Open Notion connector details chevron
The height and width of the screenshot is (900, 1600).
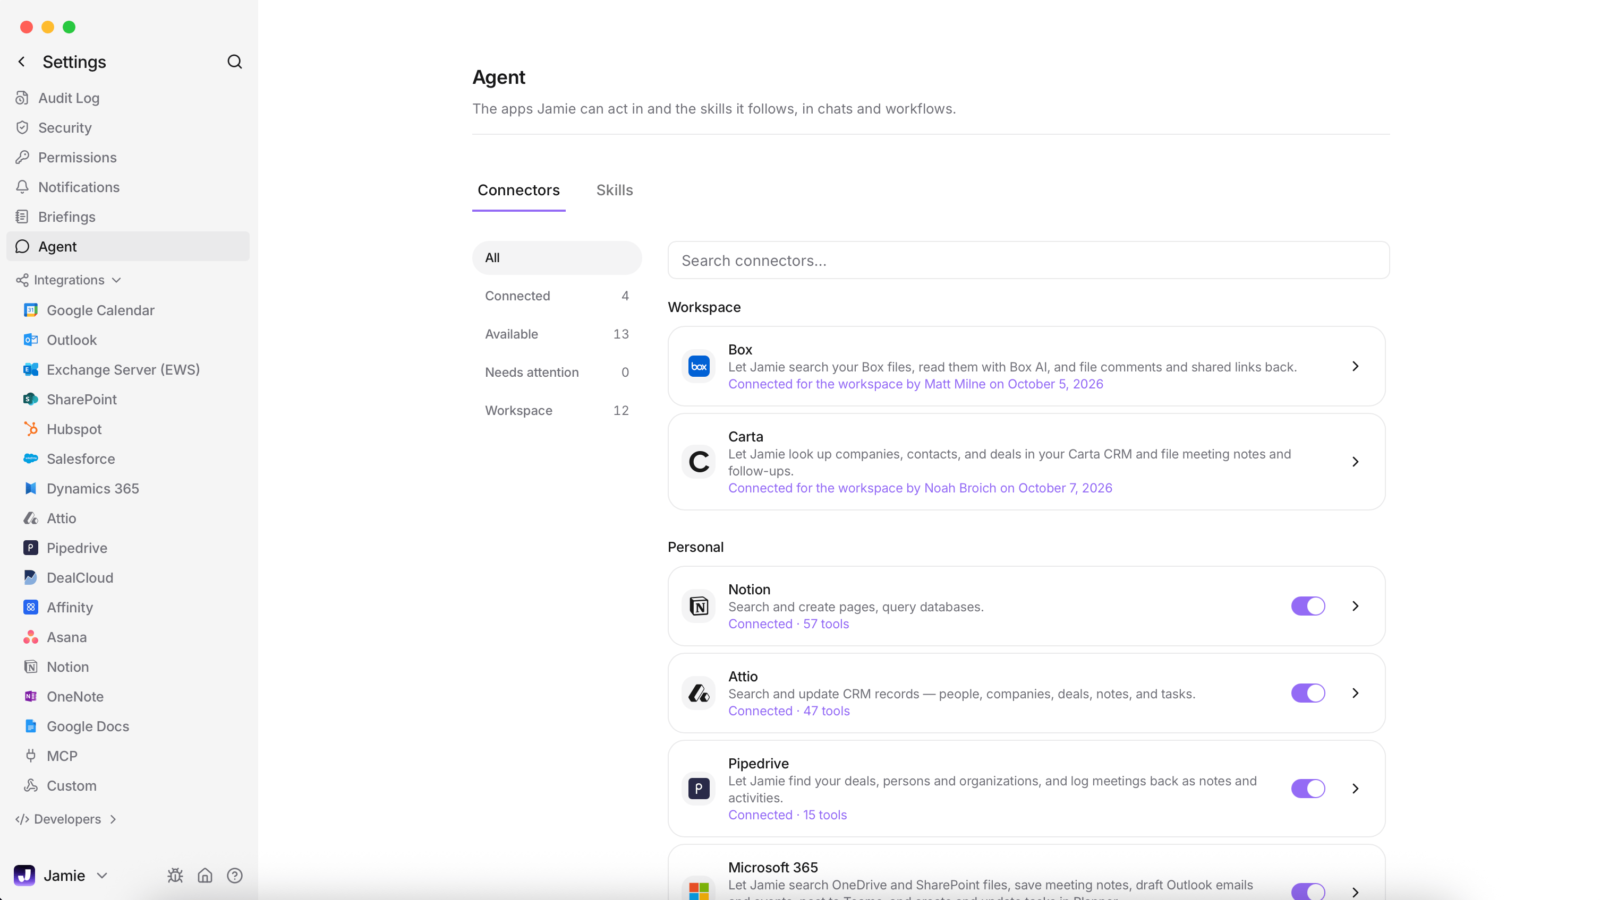(x=1355, y=606)
